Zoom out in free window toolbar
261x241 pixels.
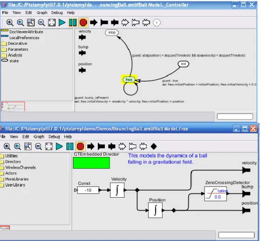[38, 146]
